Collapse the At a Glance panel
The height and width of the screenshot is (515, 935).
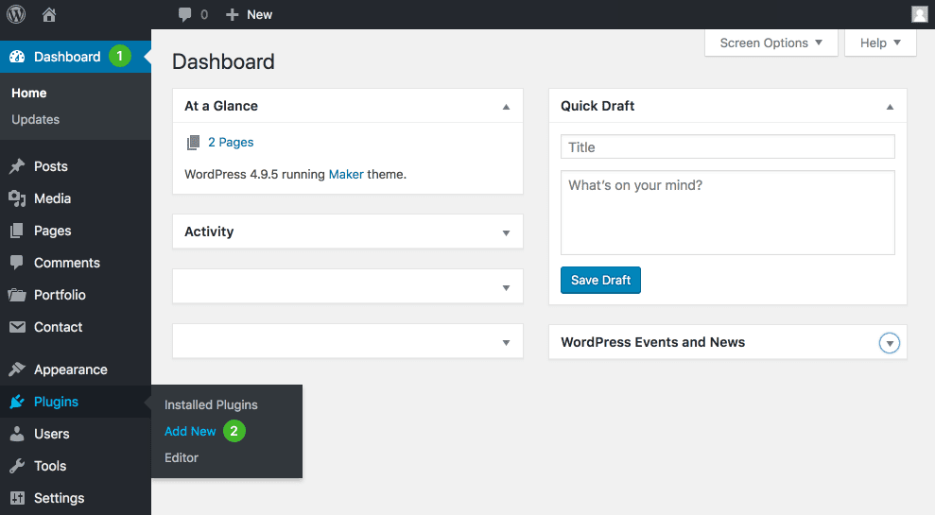[506, 107]
